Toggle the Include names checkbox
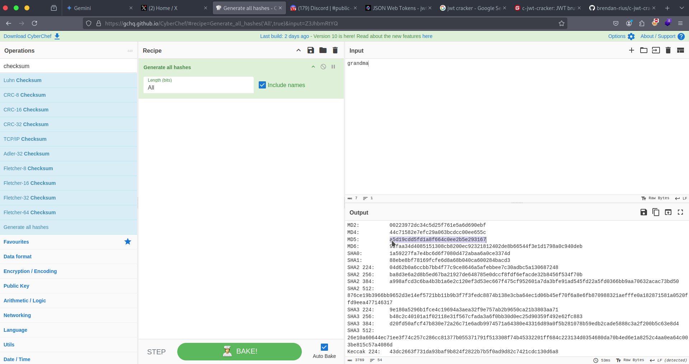The height and width of the screenshot is (364, 689). click(262, 85)
